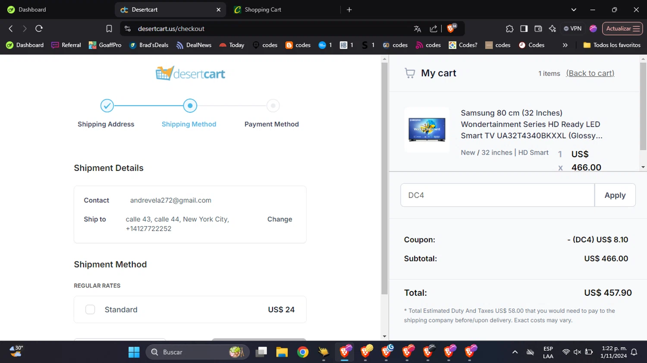Screen dimensions: 647x363
Task: Open the Samsung 80 cm TV product title
Action: tap(531, 124)
